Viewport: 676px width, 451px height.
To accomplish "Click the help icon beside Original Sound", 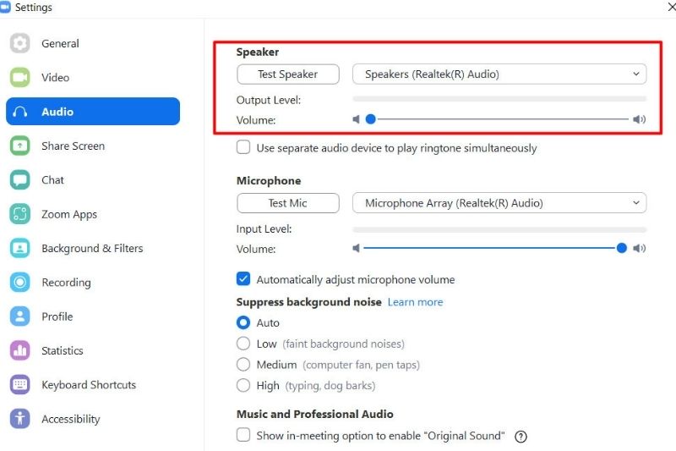I will click(x=521, y=437).
